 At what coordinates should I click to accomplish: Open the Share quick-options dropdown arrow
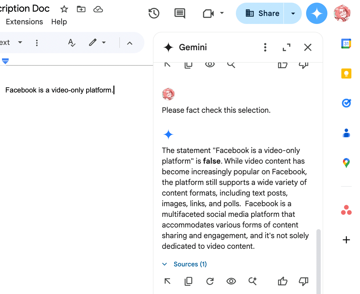click(293, 14)
